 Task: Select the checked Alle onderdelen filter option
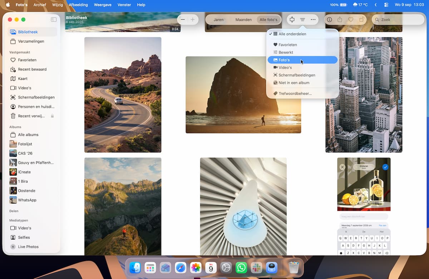tap(302, 34)
